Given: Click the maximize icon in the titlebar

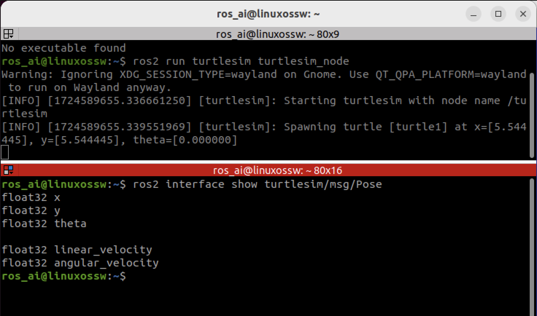Looking at the screenshot, I should [498, 14].
